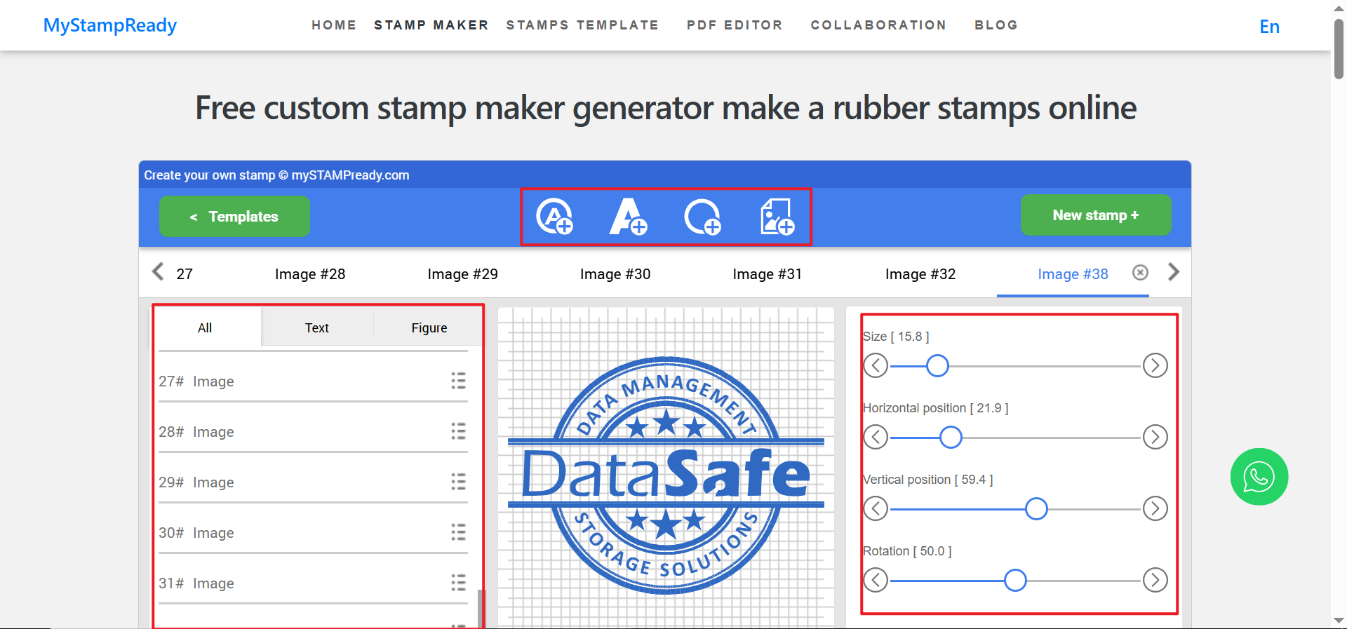Close the Image #38 tab
Viewport: 1347px width, 629px height.
1140,273
